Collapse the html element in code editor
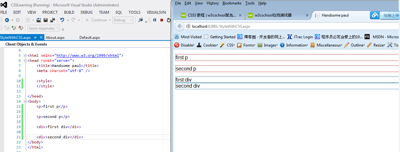 pos(25,55)
